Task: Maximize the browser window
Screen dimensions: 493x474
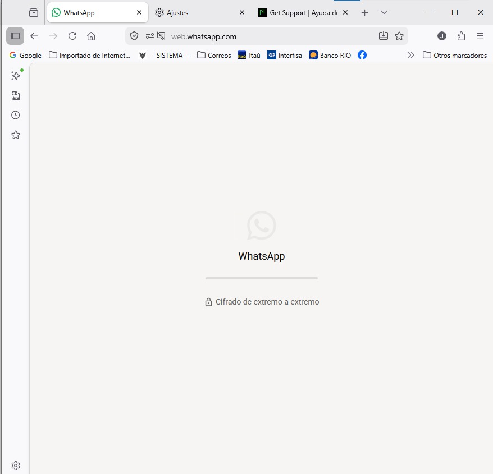Action: click(455, 12)
